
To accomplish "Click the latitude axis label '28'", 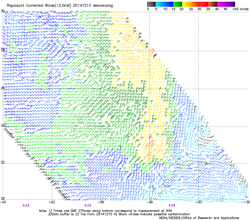I will (x=3, y=50).
